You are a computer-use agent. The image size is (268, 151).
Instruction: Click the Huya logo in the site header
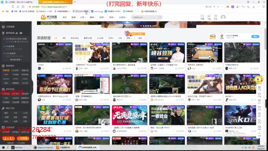49,17
